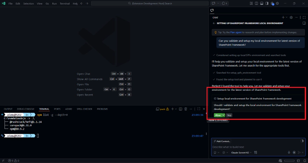Open the second dropdown left of the model name
Screen dimensions: 308x163
point(225,152)
